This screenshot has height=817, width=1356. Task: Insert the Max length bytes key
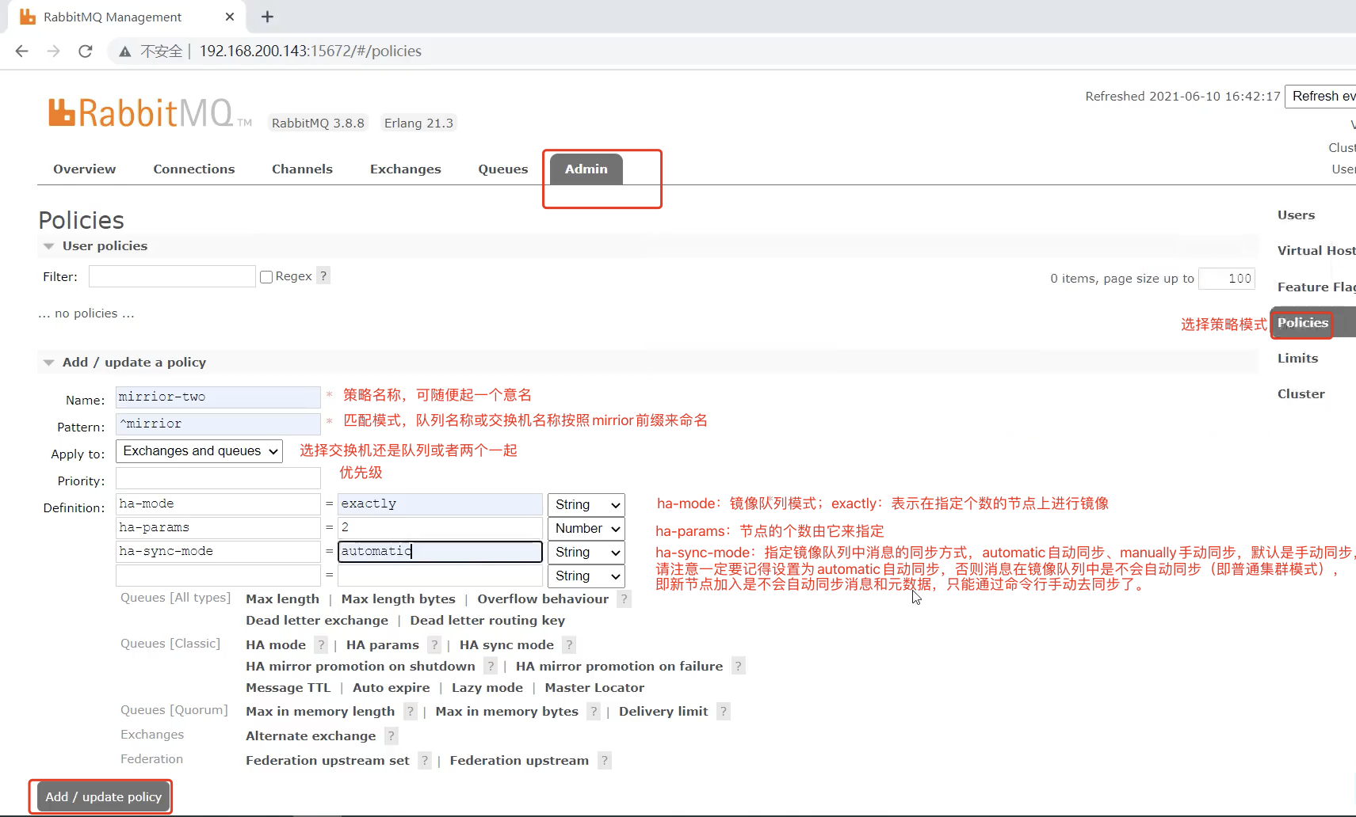click(x=399, y=599)
